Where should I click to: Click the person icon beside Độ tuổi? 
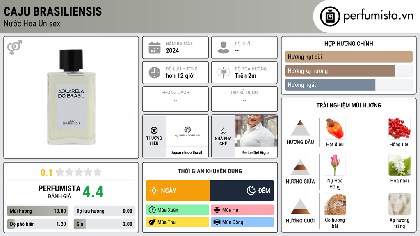(224, 48)
